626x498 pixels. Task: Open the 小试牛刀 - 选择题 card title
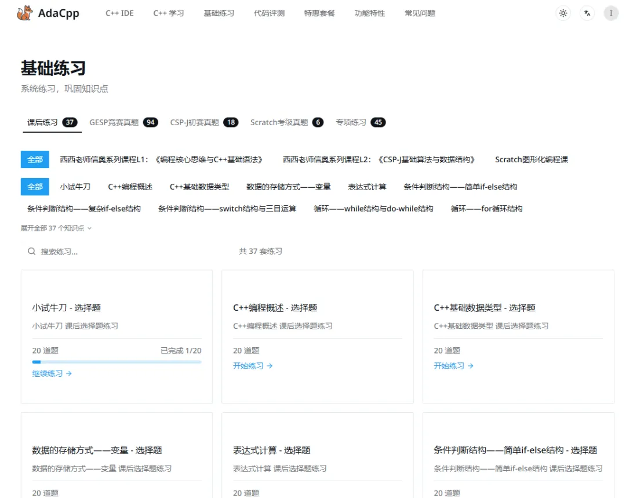66,307
